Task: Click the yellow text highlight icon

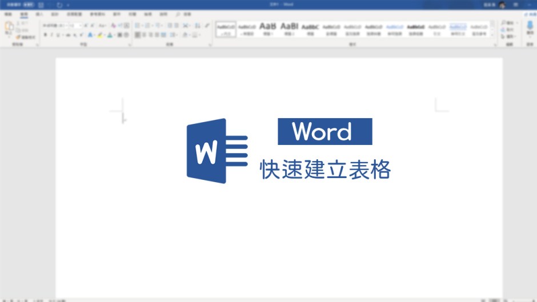Action: (99, 35)
